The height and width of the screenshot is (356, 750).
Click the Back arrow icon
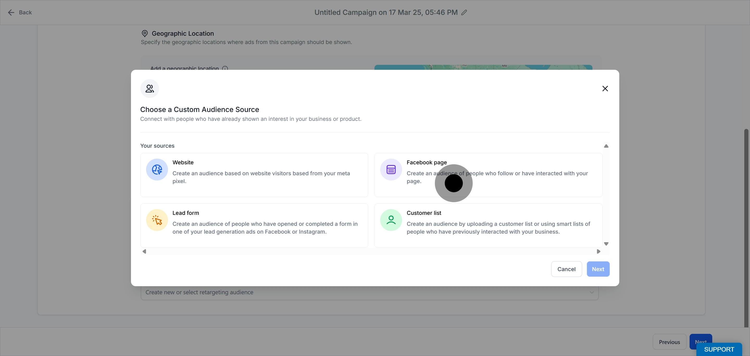(11, 13)
